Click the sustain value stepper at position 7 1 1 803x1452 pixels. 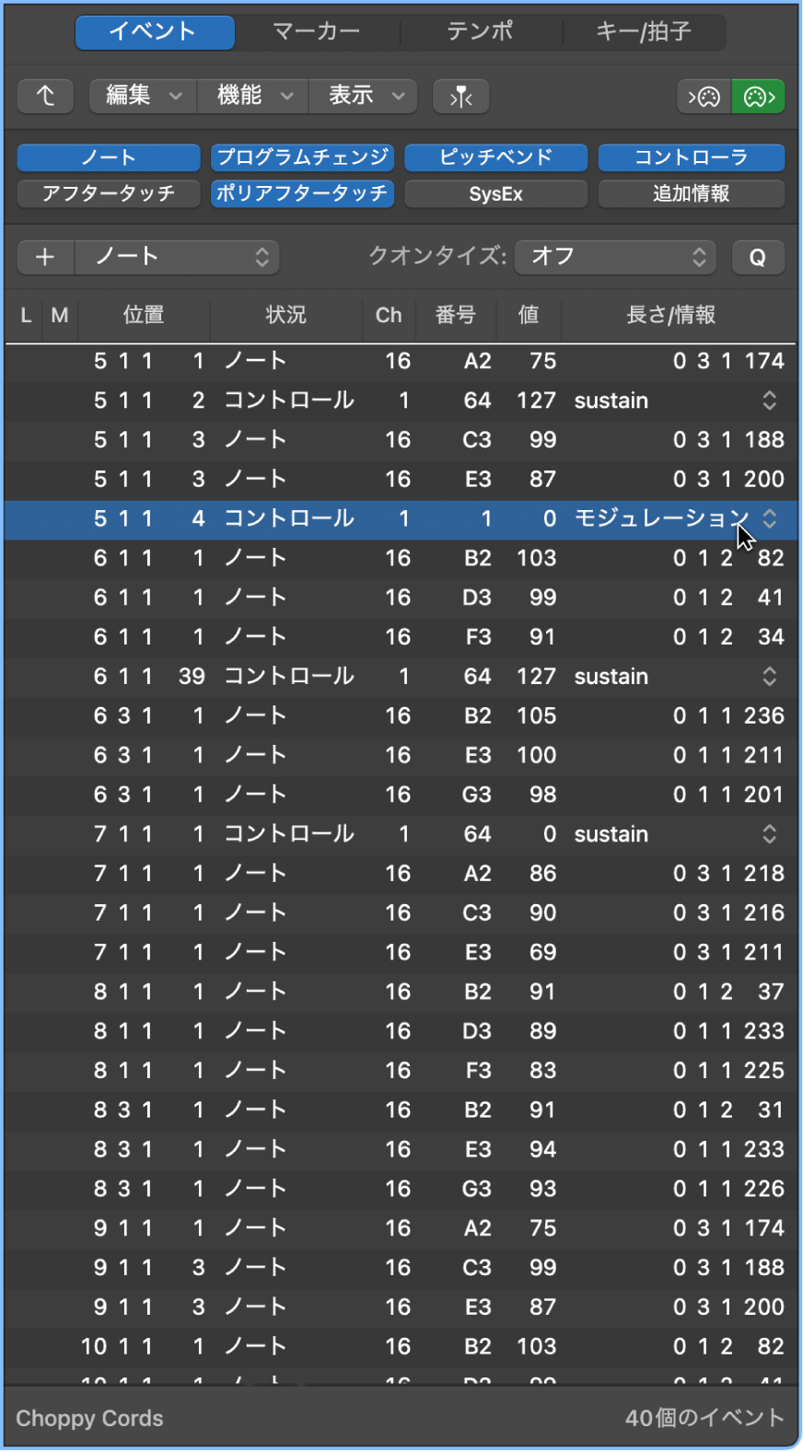coord(770,833)
